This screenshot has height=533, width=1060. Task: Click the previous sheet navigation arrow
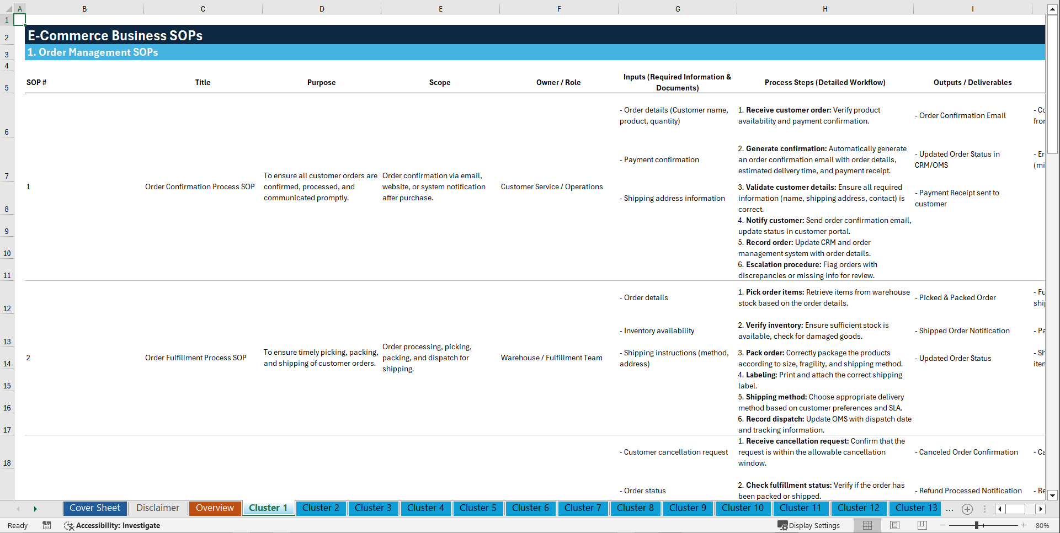click(18, 509)
